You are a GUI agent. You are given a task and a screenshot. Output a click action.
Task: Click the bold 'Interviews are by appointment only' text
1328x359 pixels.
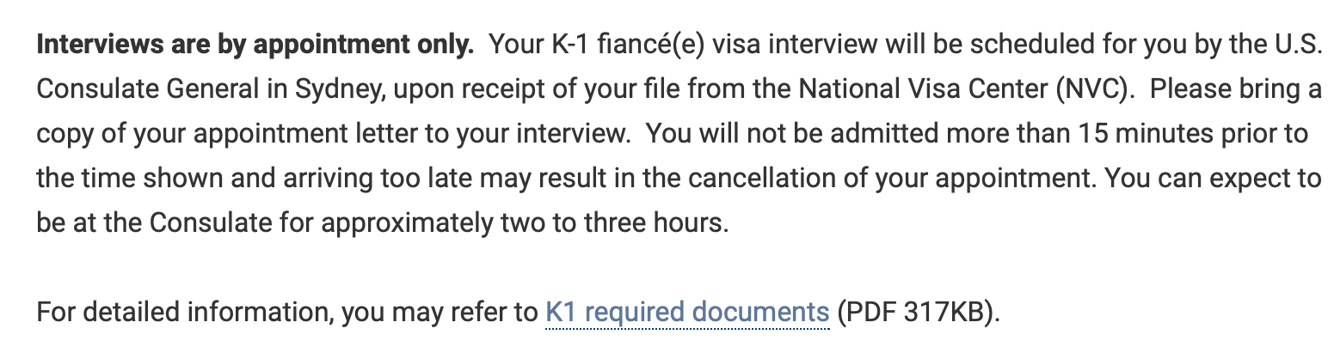pos(255,44)
